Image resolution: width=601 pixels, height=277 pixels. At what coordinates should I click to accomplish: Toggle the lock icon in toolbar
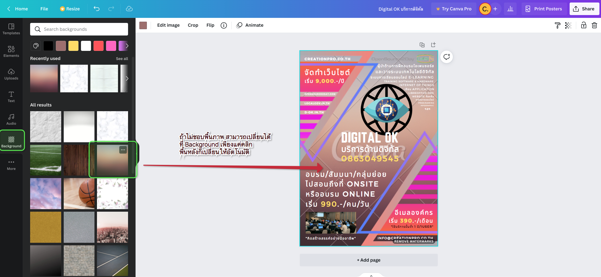[583, 25]
